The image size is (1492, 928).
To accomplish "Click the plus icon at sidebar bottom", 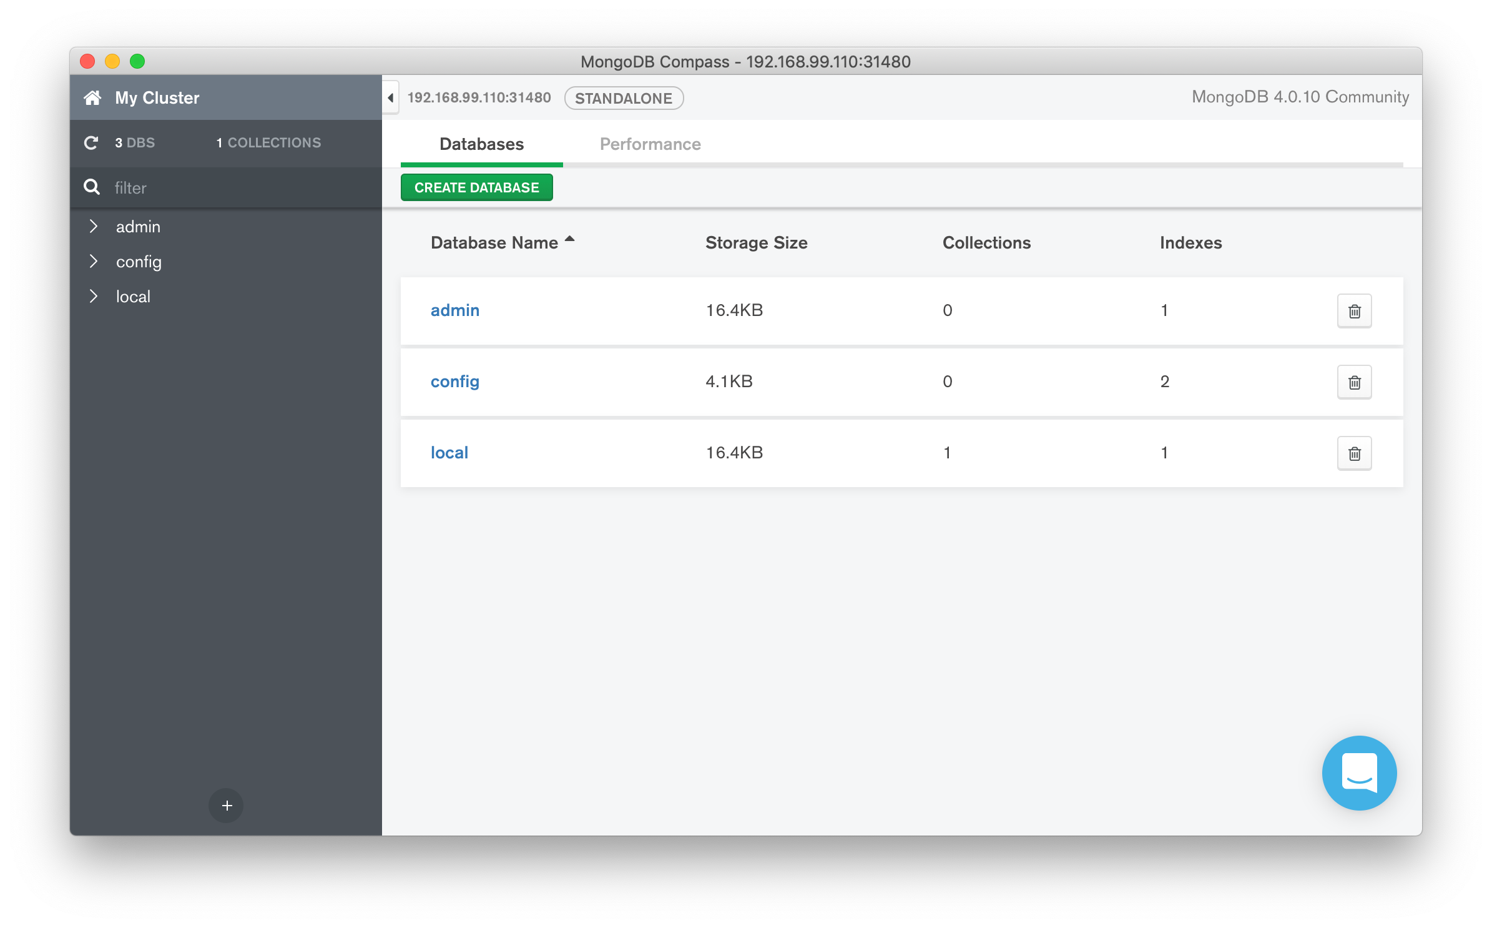I will [226, 806].
